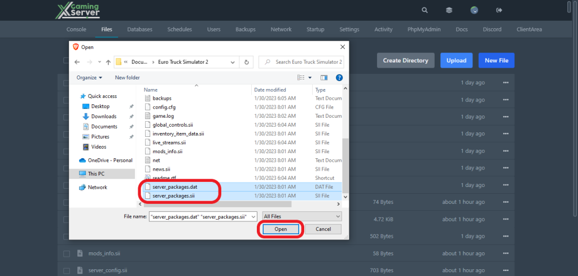The width and height of the screenshot is (578, 276).
Task: Change view with the list view icon
Action: tap(301, 78)
